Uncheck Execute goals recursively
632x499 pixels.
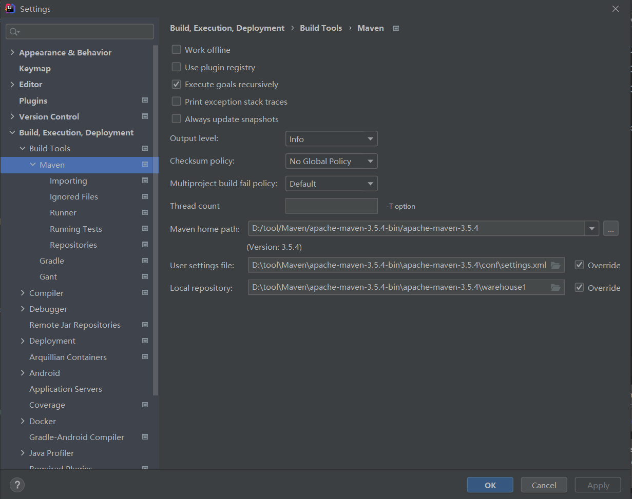[x=177, y=84]
